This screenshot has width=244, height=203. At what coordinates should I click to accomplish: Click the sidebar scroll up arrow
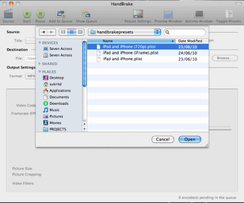coord(85,124)
